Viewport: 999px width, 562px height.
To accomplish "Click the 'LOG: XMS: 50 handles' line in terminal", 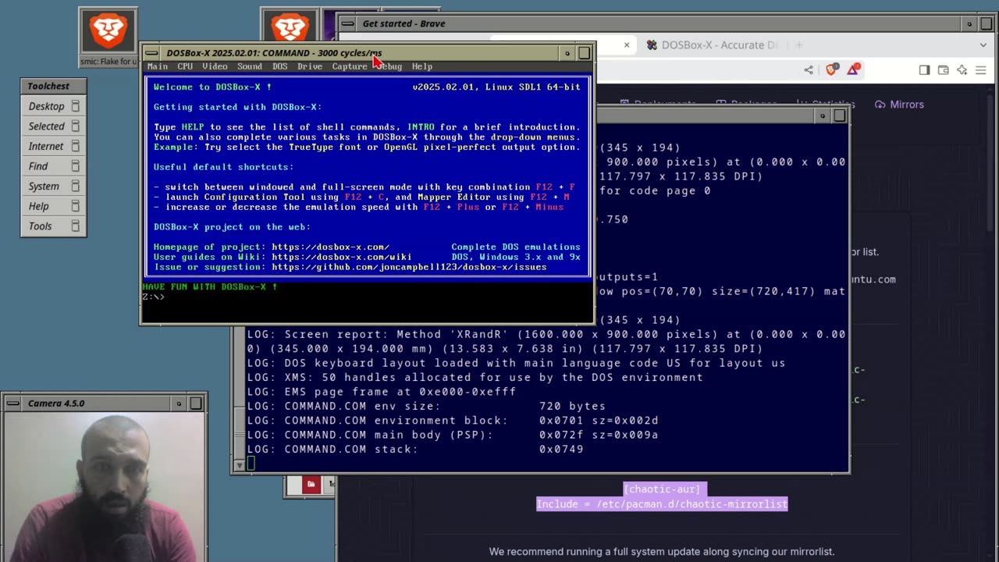I will tap(475, 377).
